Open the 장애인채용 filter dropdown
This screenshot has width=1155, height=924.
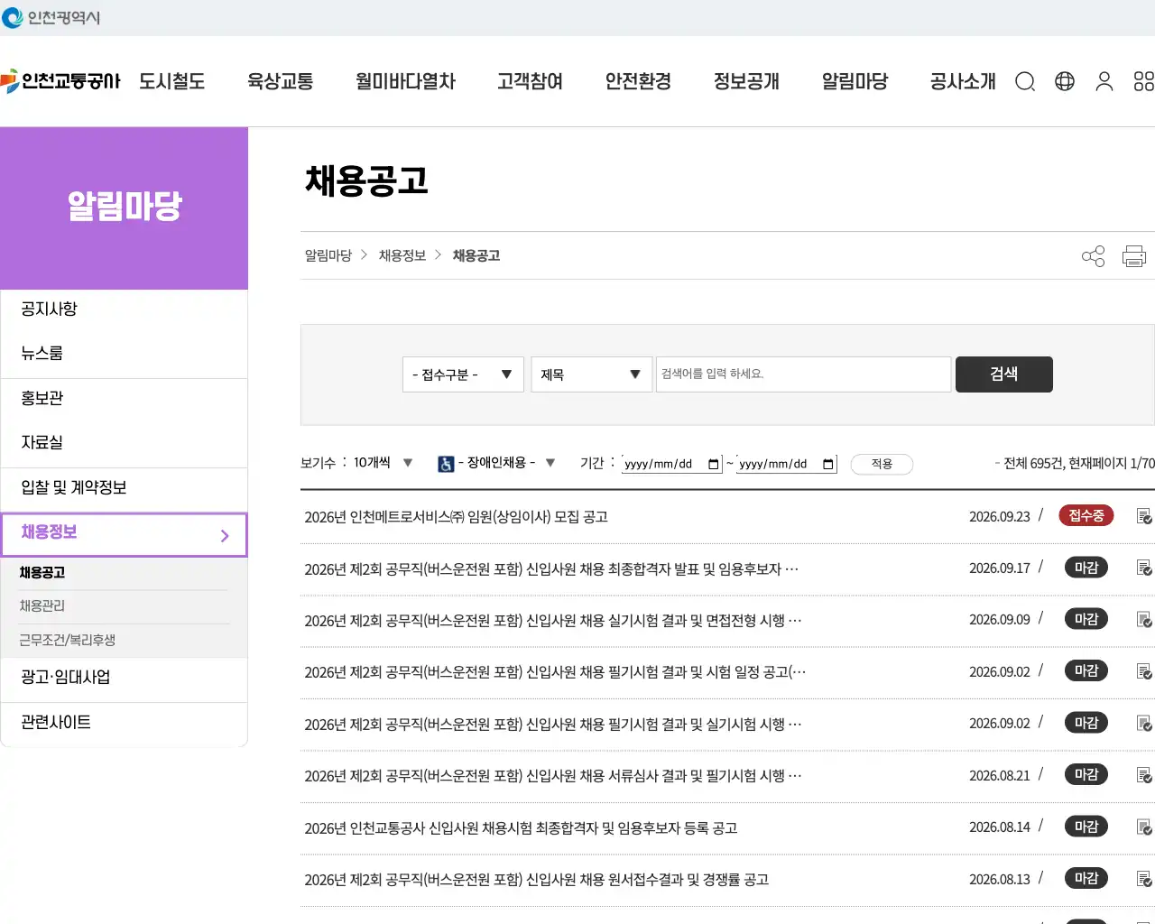click(x=506, y=463)
